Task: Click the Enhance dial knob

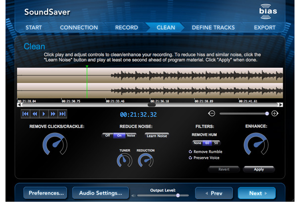Action: 256,145
